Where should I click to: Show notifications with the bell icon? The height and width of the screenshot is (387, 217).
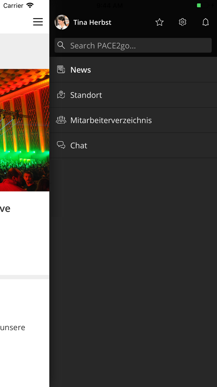click(206, 22)
